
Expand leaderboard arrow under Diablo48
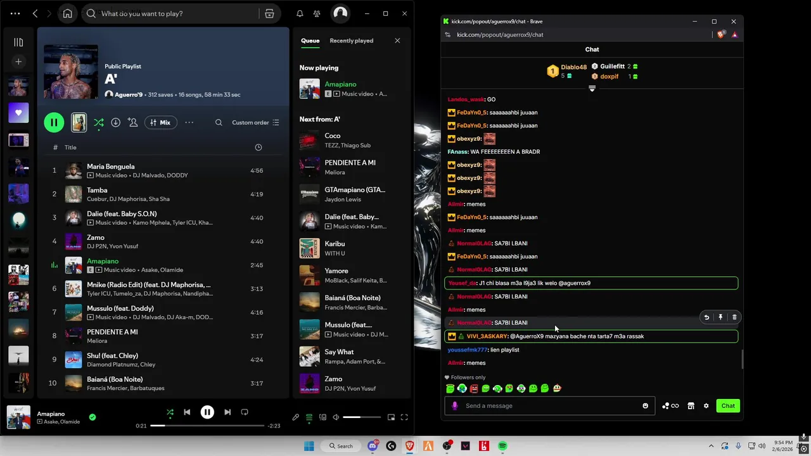tap(592, 89)
